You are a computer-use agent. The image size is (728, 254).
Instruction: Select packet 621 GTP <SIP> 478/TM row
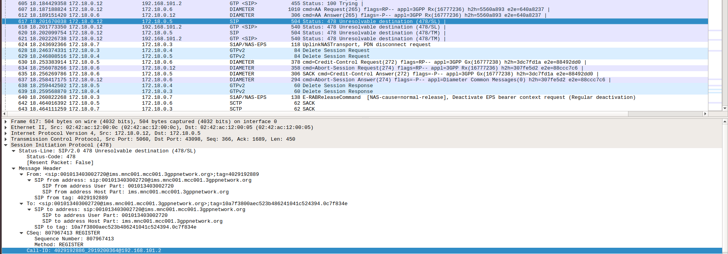(355, 39)
